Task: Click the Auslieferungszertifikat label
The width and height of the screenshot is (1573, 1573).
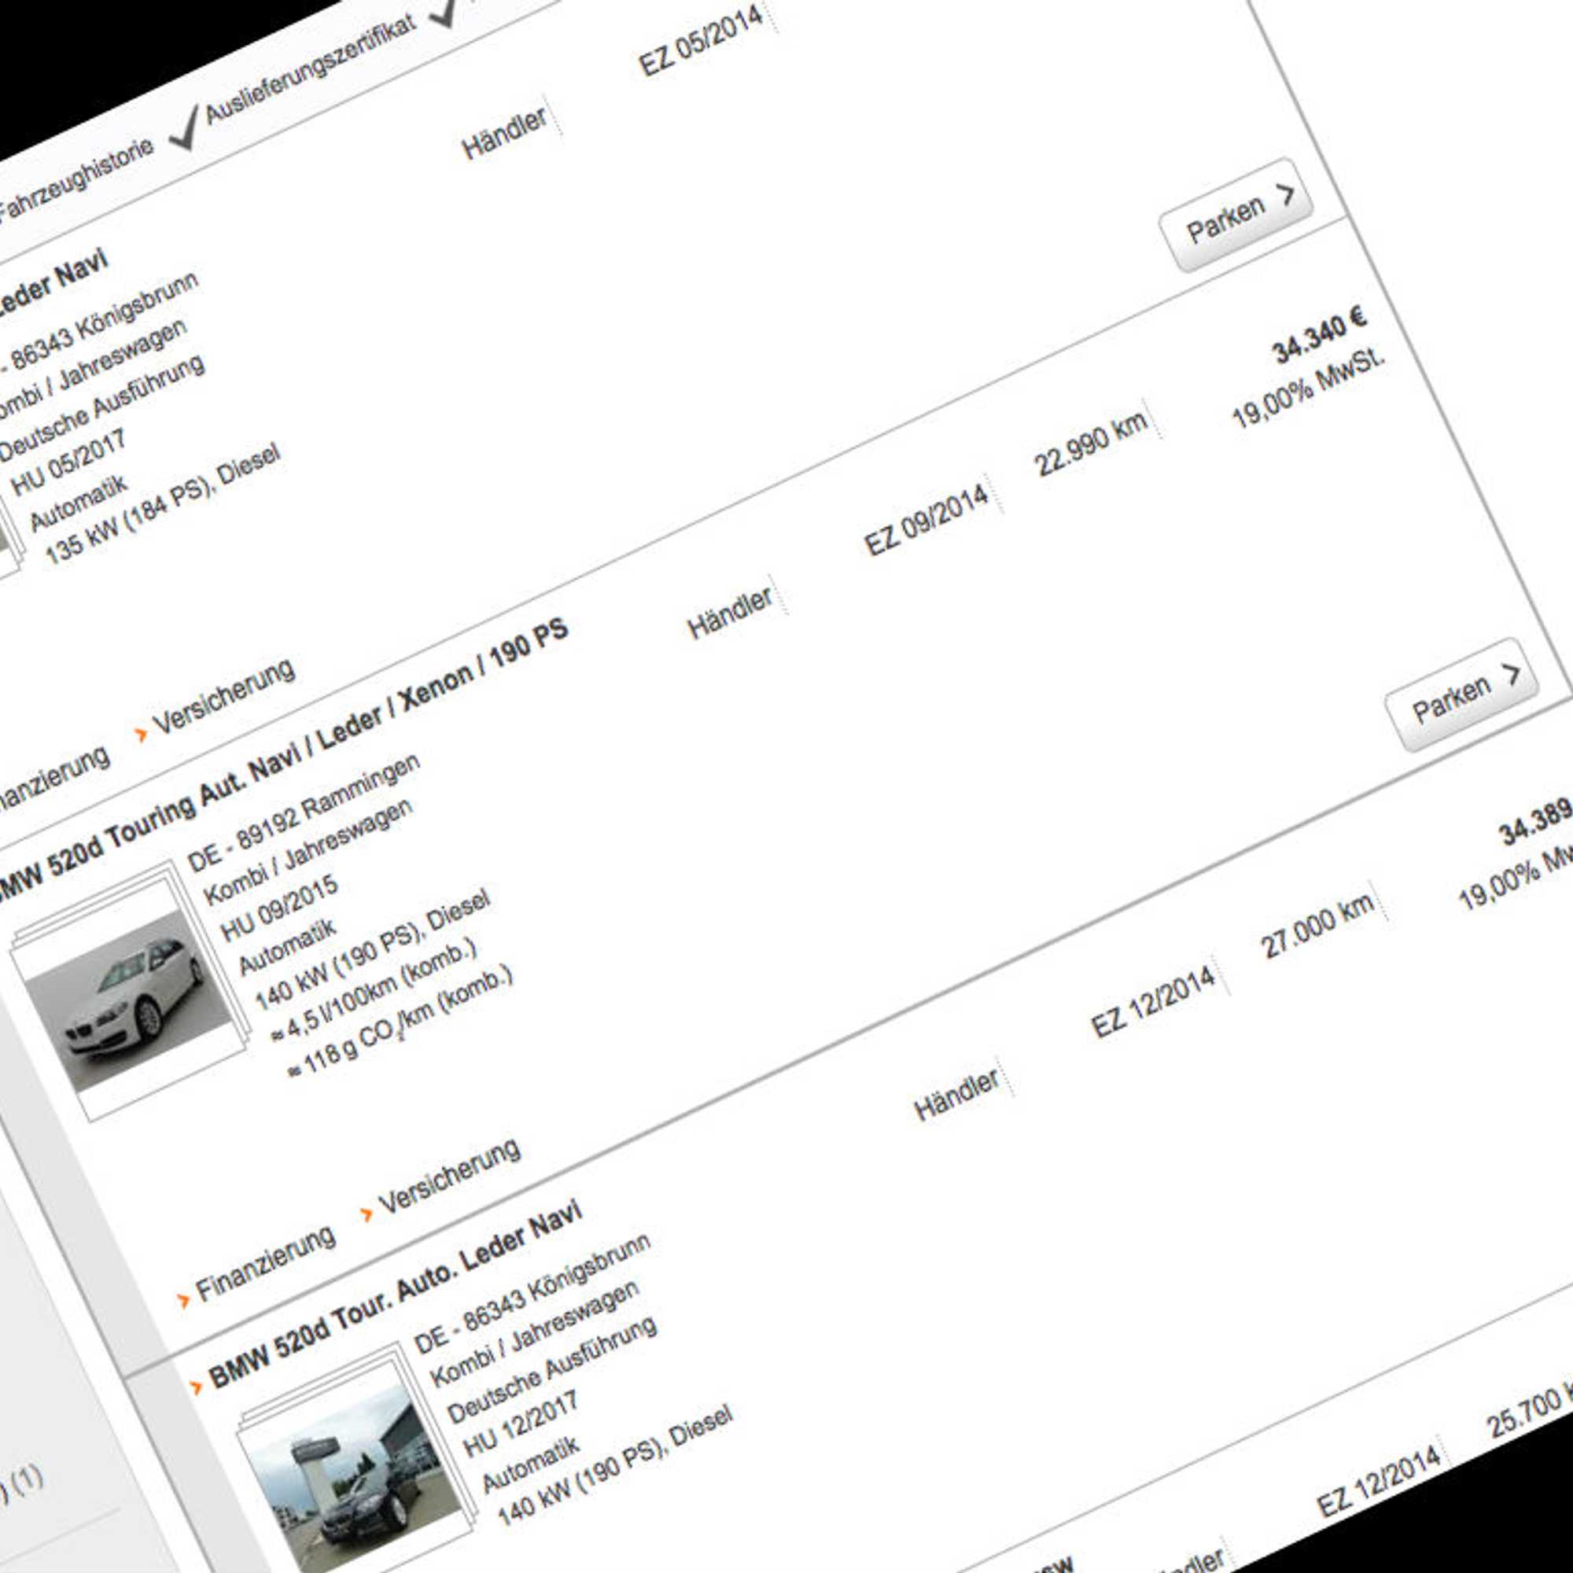Action: [311, 69]
